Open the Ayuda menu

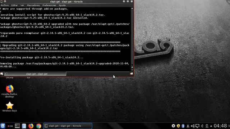click(62, 5)
